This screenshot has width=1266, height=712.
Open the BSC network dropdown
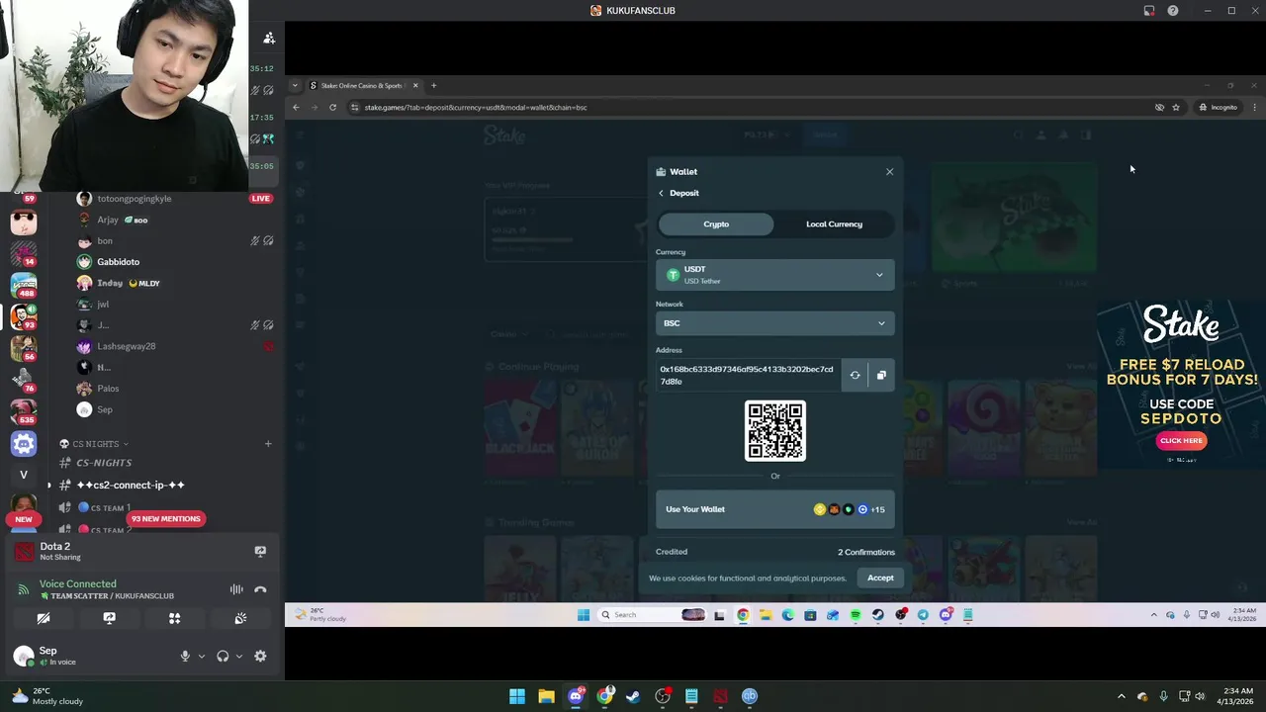tap(775, 323)
